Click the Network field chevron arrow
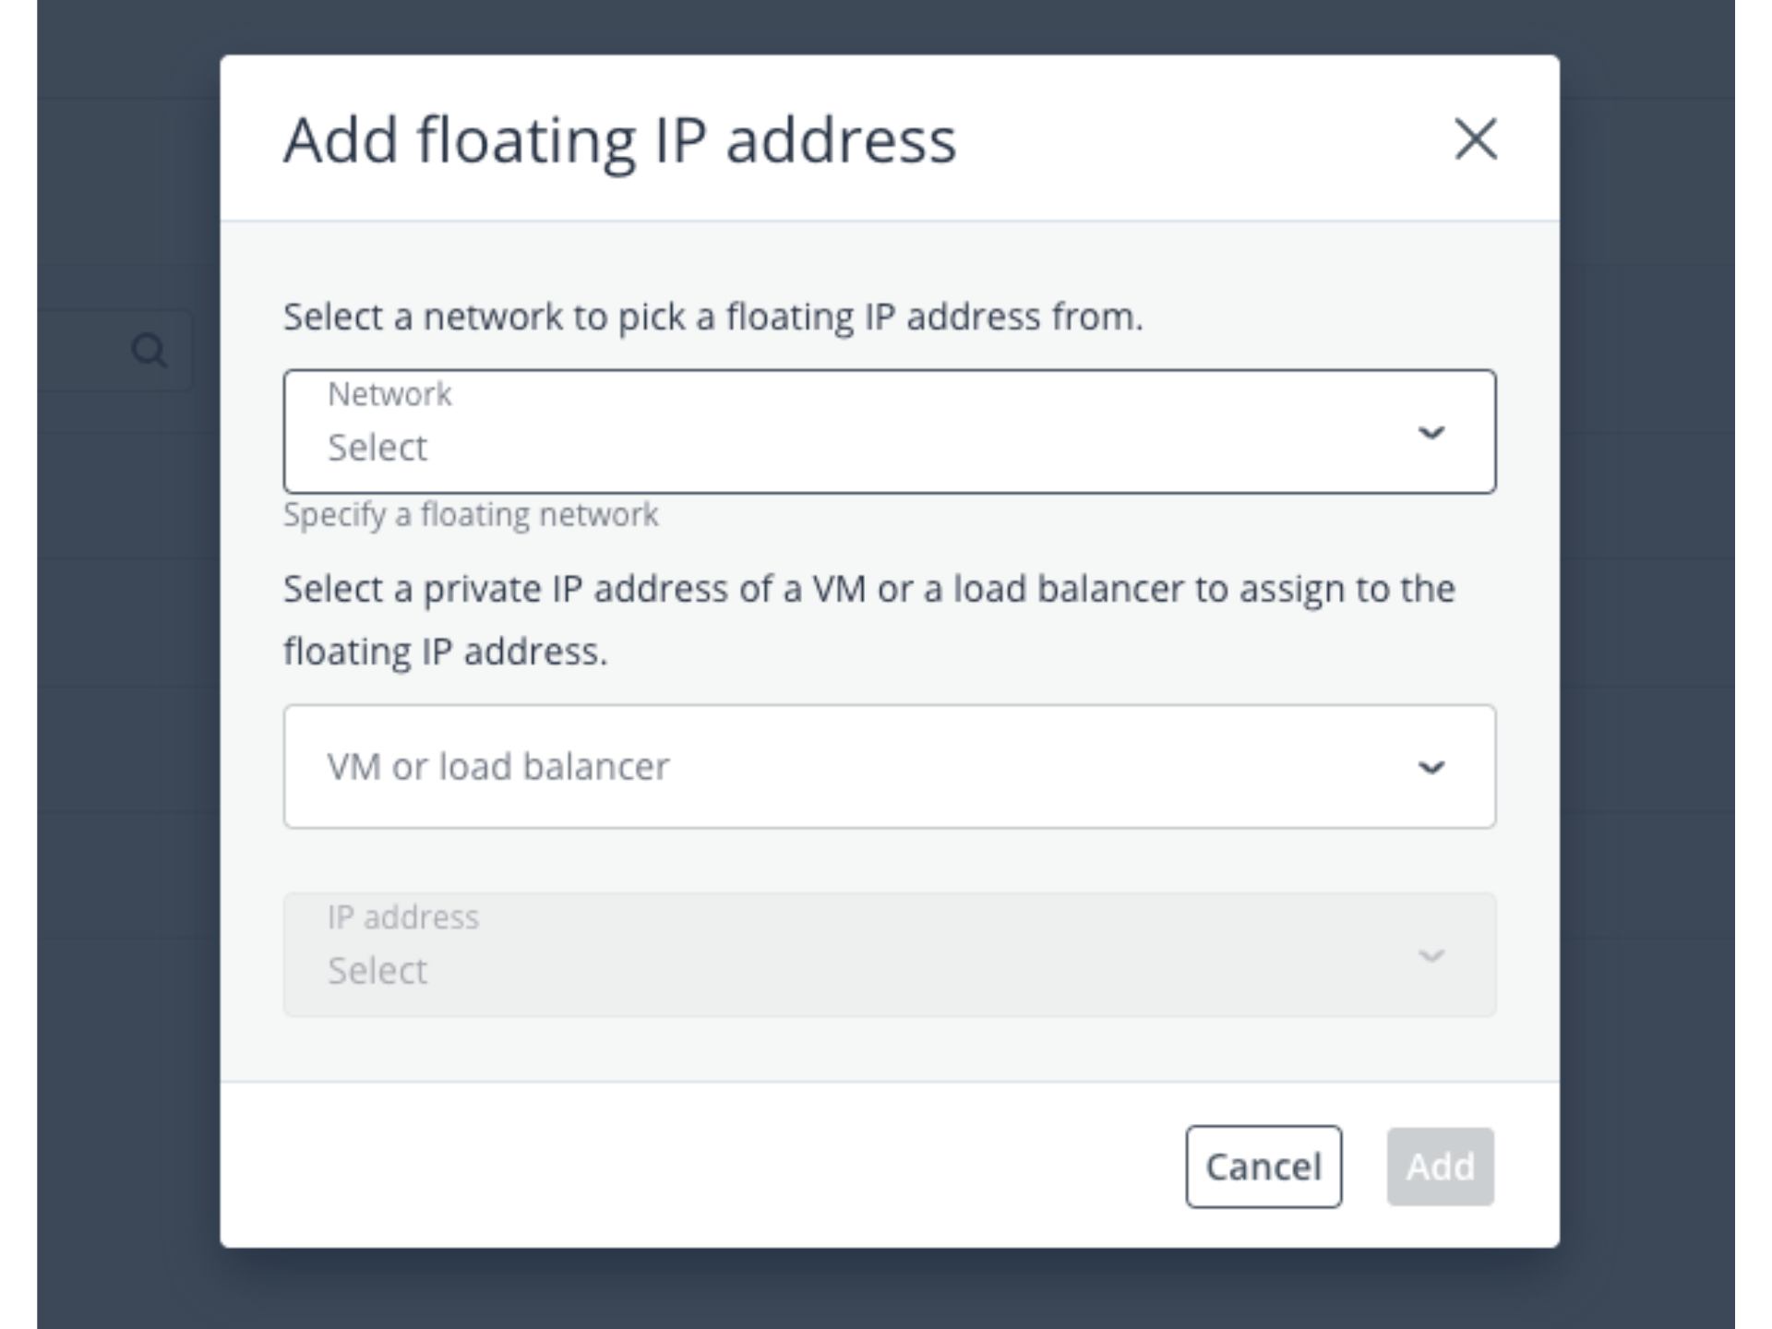 (x=1431, y=432)
